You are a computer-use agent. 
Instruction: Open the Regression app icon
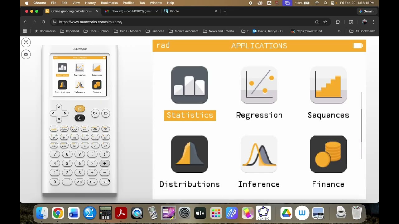[259, 85]
